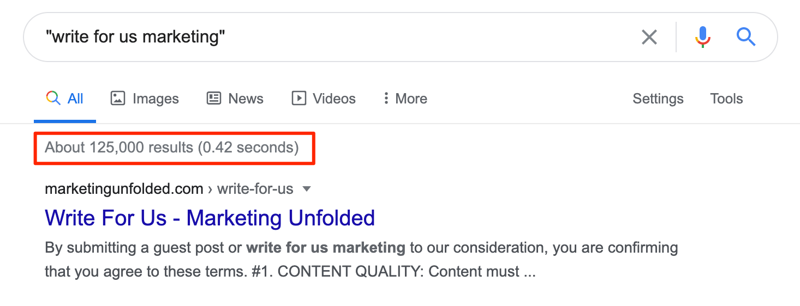Start voice search with the microphone icon

[702, 37]
